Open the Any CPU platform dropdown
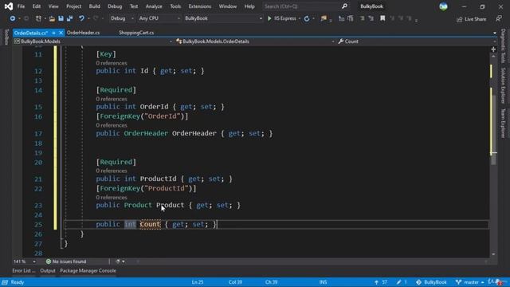510x287 pixels. click(159, 18)
